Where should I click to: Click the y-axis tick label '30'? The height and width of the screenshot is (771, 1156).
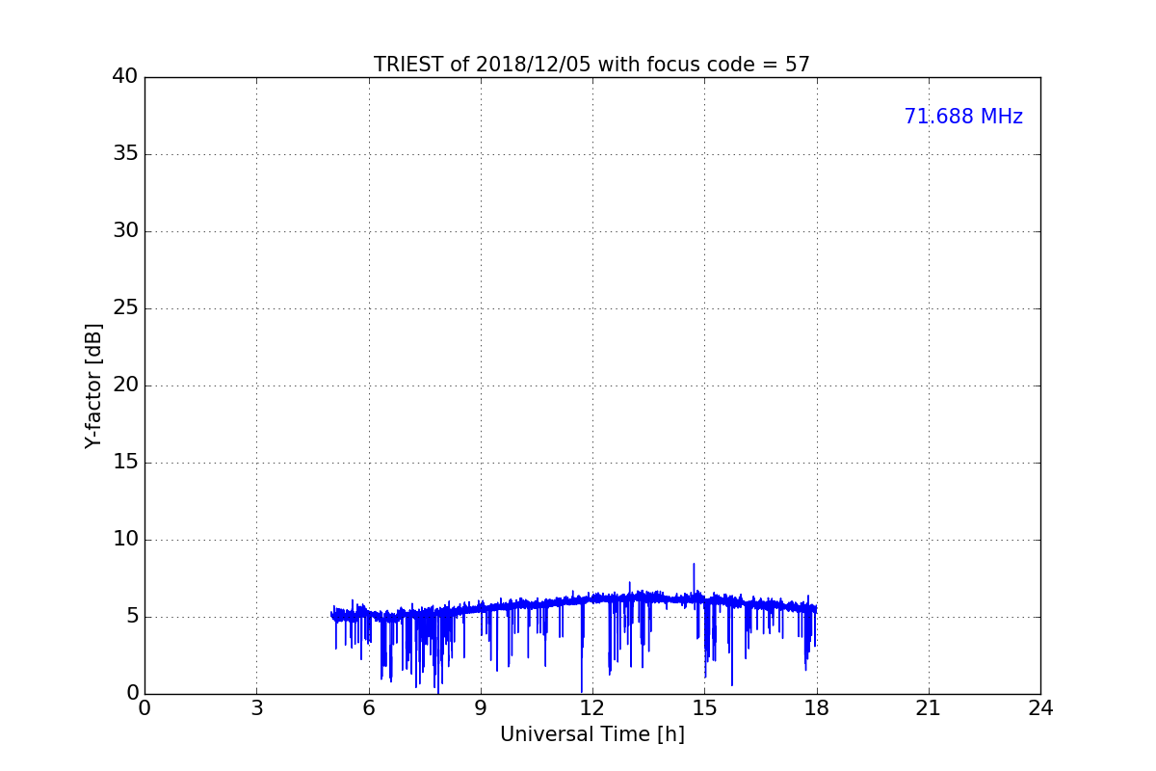(125, 231)
